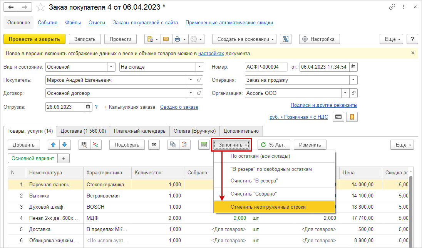Expand the Договор dropdown arrow
Screen dimensions: 422x248
(191, 93)
